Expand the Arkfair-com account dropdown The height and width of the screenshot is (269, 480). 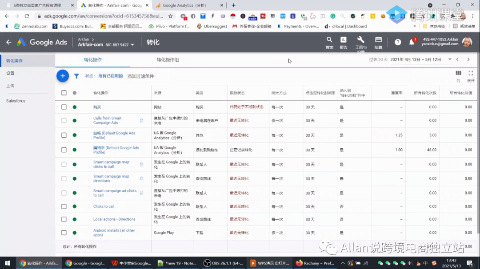pos(132,45)
